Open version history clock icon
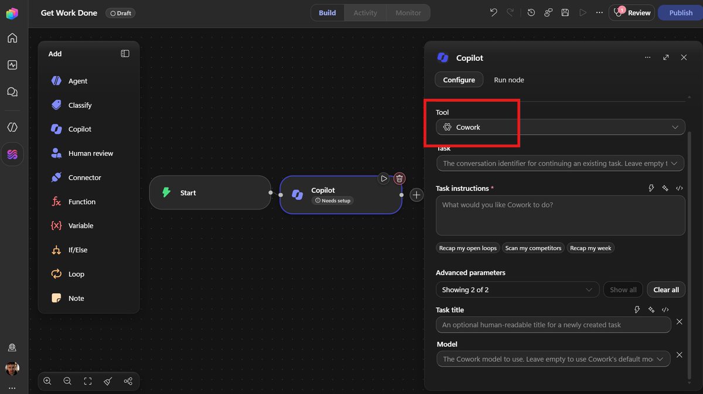Image resolution: width=703 pixels, height=394 pixels. click(531, 12)
